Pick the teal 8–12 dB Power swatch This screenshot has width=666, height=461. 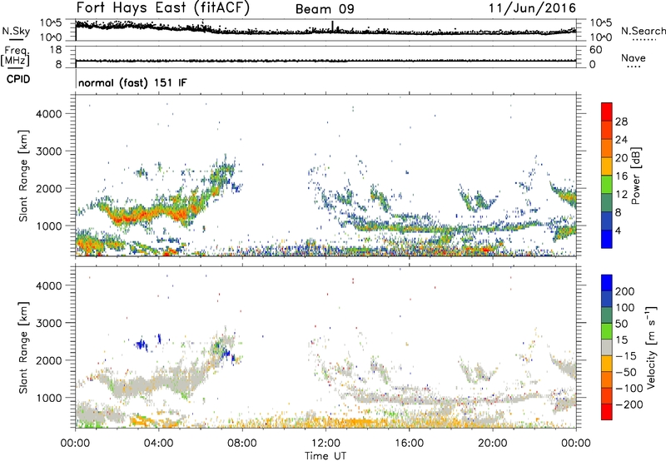607,203
